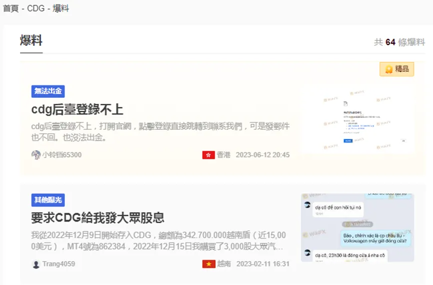The height and width of the screenshot is (285, 433).
Task: Click the 其他曝光 tag
Action: click(48, 200)
